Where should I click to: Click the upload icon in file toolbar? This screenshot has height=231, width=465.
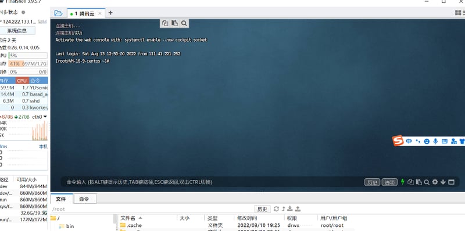298,209
